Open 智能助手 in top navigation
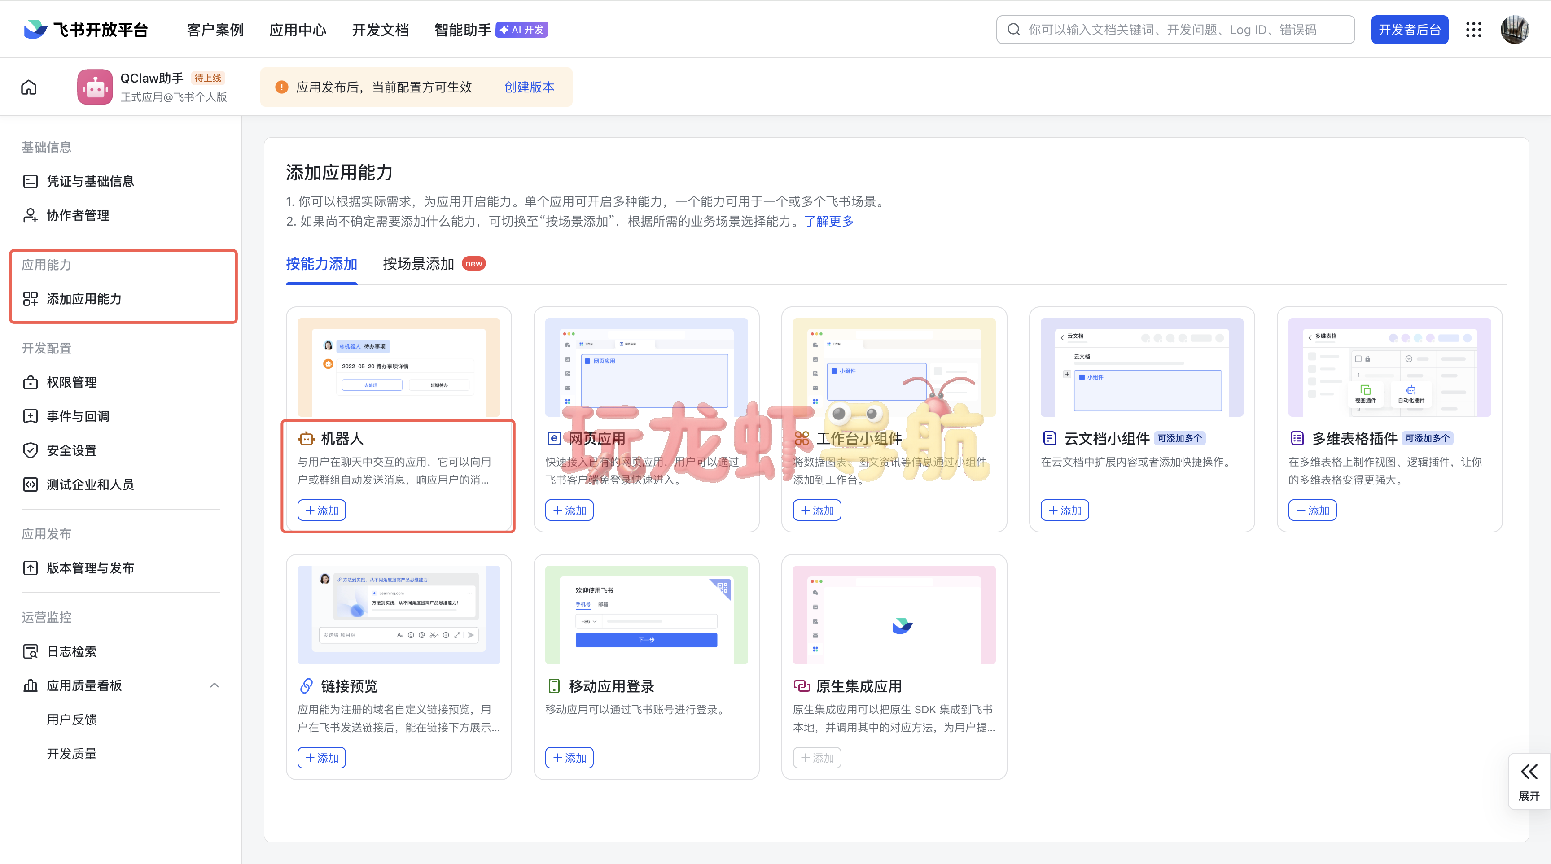 (x=462, y=30)
